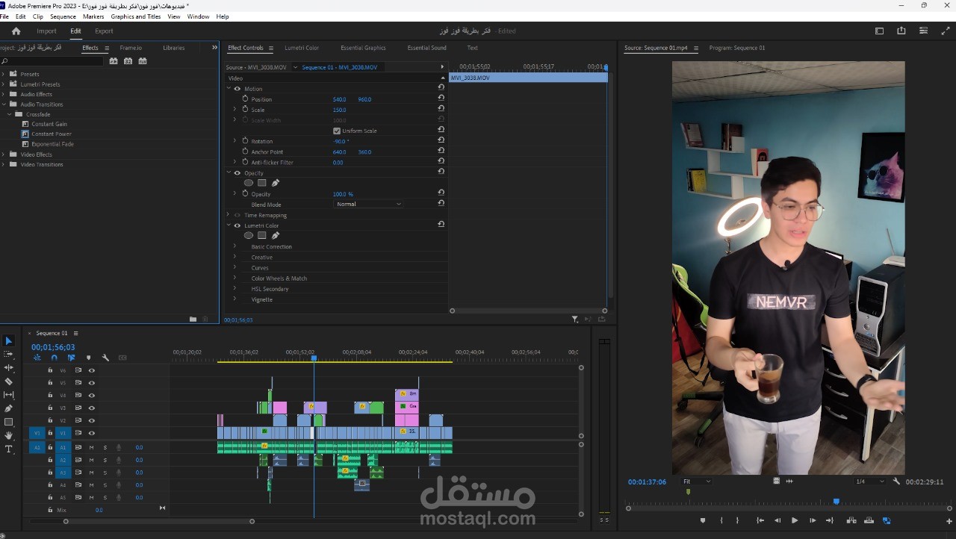Viewport: 956px width, 539px height.
Task: Click the Opacity value 100.0 %
Action: [343, 194]
